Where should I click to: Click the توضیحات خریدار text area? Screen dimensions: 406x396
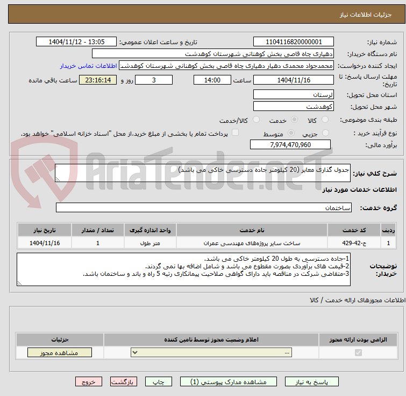tap(183, 269)
